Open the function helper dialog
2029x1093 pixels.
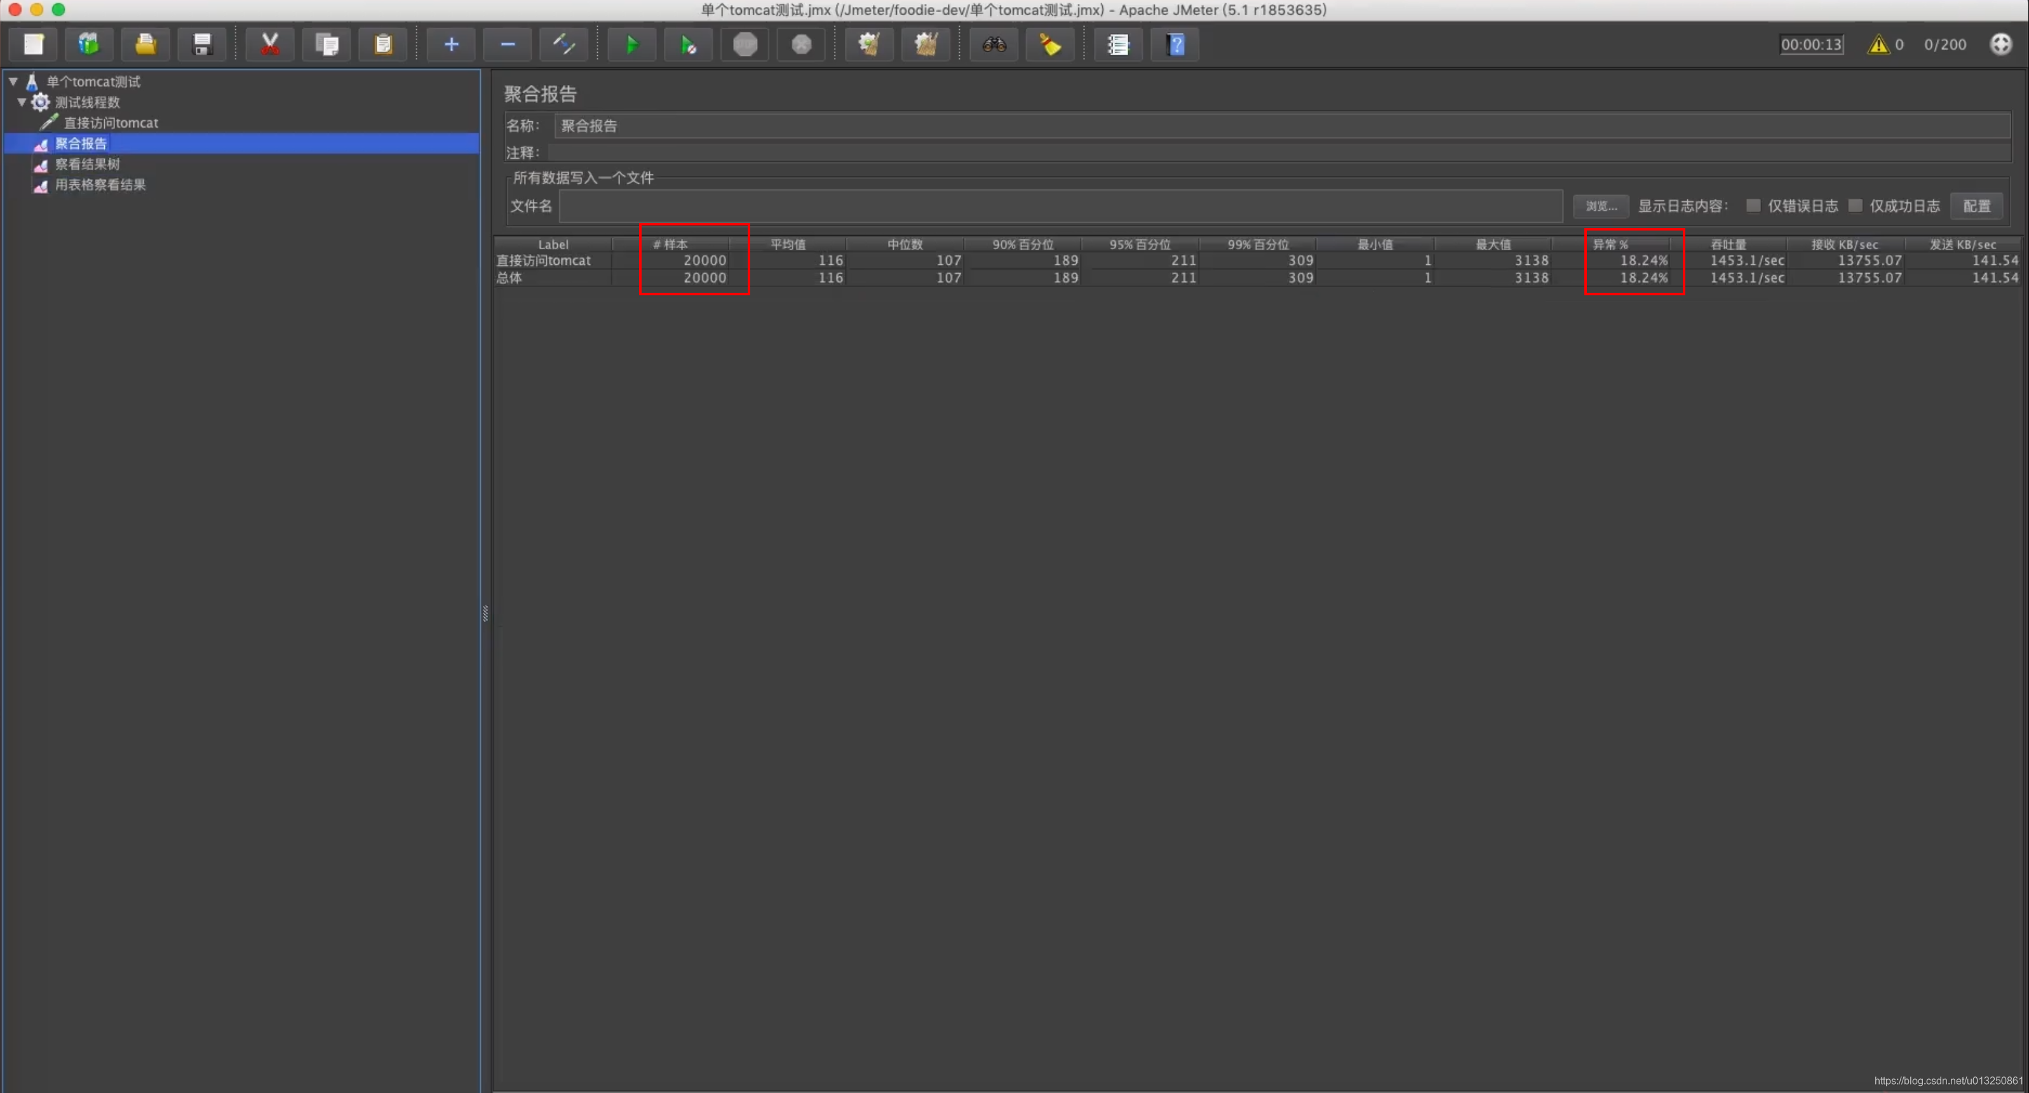1119,44
